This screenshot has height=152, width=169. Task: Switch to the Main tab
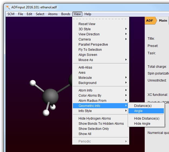163,21
